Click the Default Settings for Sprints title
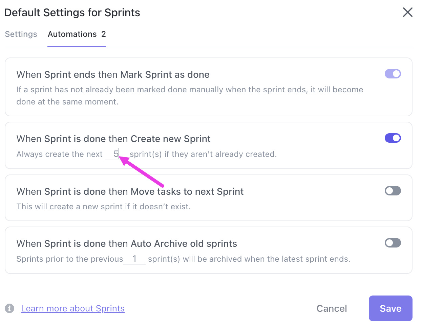Viewport: 422px width, 330px height. coord(72,13)
